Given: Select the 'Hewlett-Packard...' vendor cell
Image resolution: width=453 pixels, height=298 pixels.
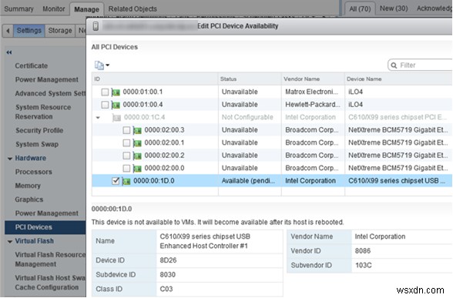Looking at the screenshot, I should [x=313, y=105].
